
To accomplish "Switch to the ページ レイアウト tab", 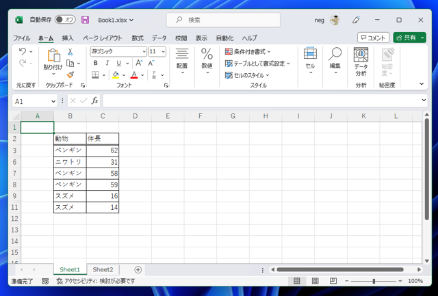I will (x=103, y=38).
